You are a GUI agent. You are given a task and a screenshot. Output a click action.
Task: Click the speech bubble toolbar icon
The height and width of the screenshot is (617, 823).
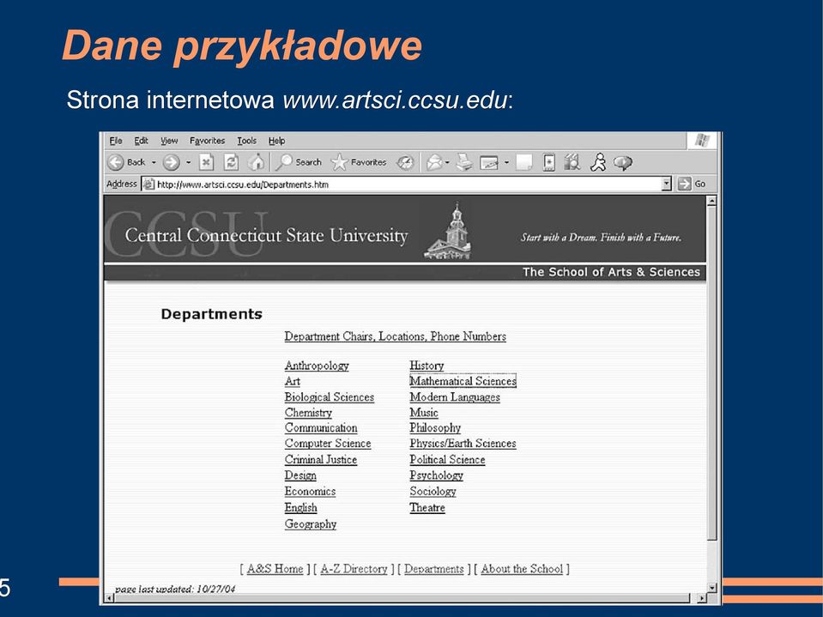point(622,163)
